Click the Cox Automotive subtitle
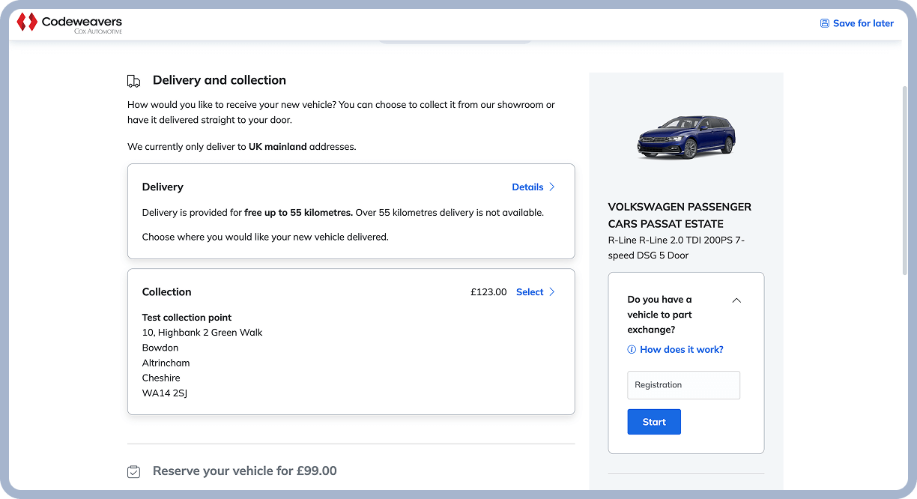This screenshot has height=499, width=917. [x=98, y=31]
